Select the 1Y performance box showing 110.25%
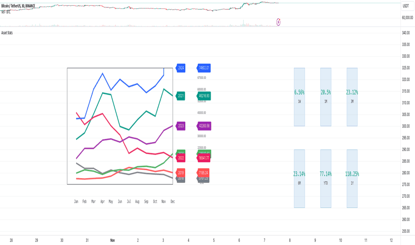 tap(352, 179)
